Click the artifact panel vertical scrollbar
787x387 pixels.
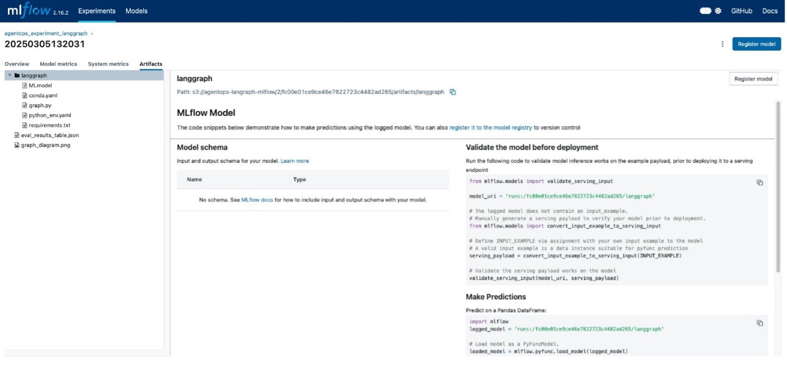pos(778,186)
